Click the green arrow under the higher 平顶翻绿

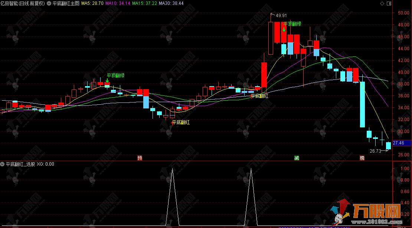[x=284, y=29]
